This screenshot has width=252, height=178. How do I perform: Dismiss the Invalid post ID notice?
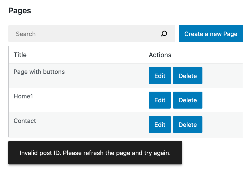(x=95, y=153)
